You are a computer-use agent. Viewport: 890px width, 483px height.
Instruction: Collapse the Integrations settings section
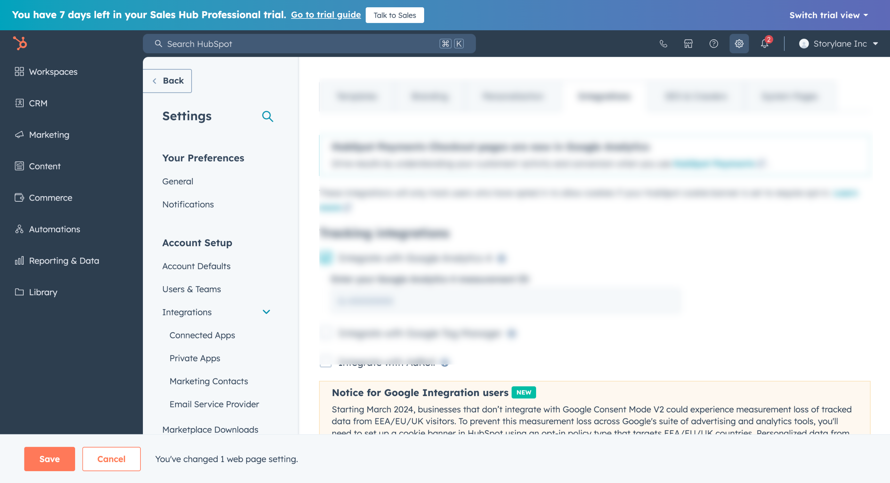point(266,312)
